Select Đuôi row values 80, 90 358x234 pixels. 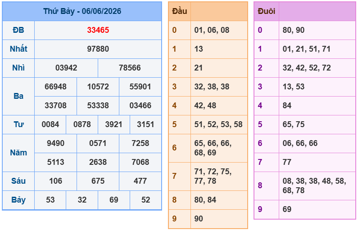(x=294, y=30)
